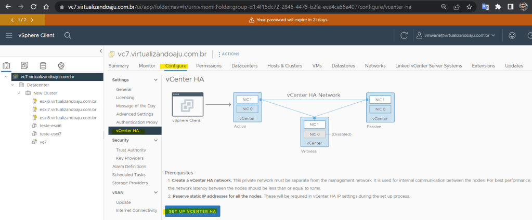
Task: Open the Actions menu
Action: (x=229, y=54)
